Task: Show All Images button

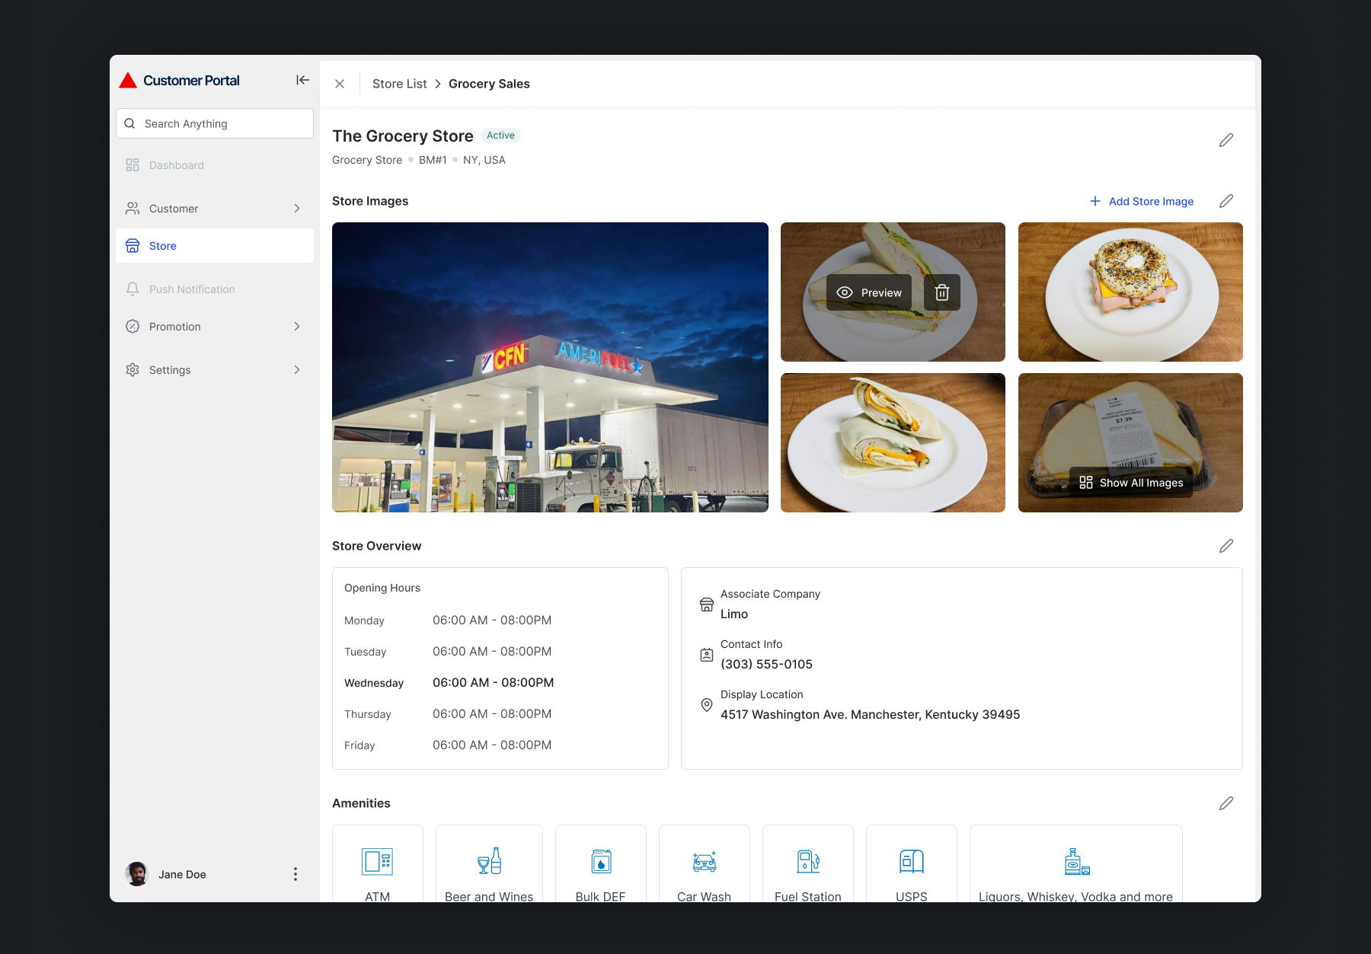Action: coord(1132,483)
